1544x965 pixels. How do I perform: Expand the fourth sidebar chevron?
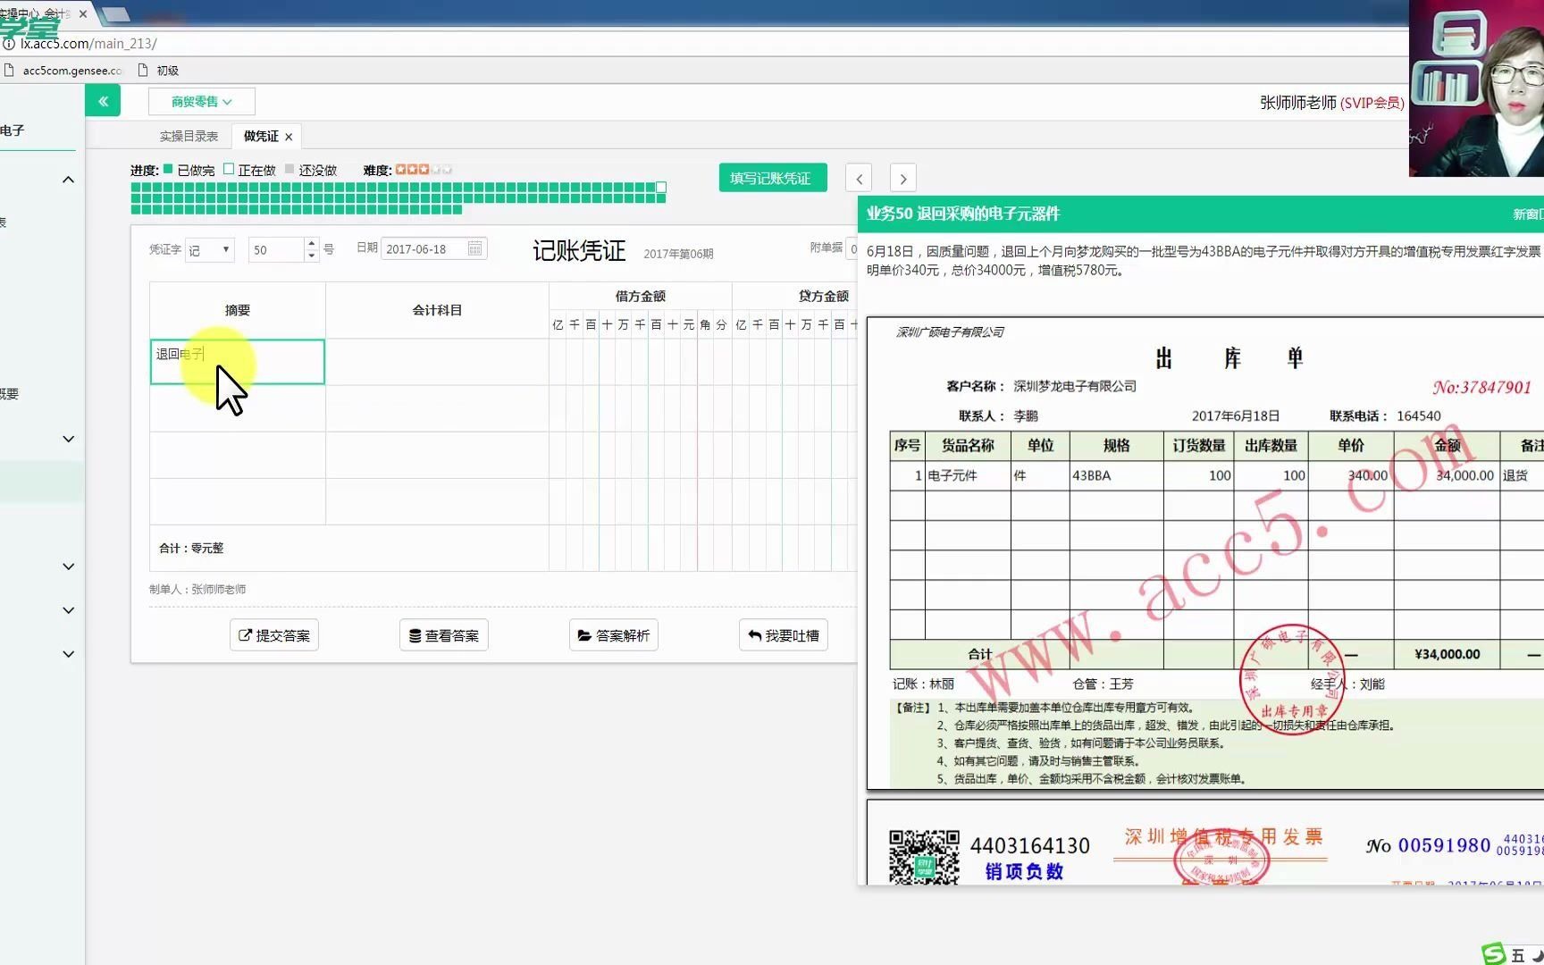[x=68, y=610]
